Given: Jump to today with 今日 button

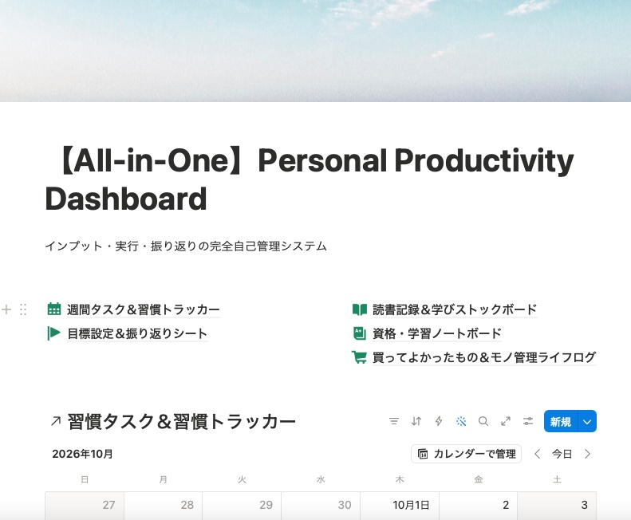Looking at the screenshot, I should click(x=562, y=454).
